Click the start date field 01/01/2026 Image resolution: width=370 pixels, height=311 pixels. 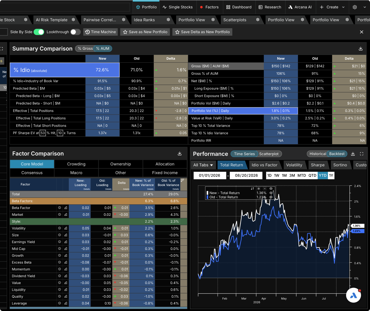(x=210, y=176)
